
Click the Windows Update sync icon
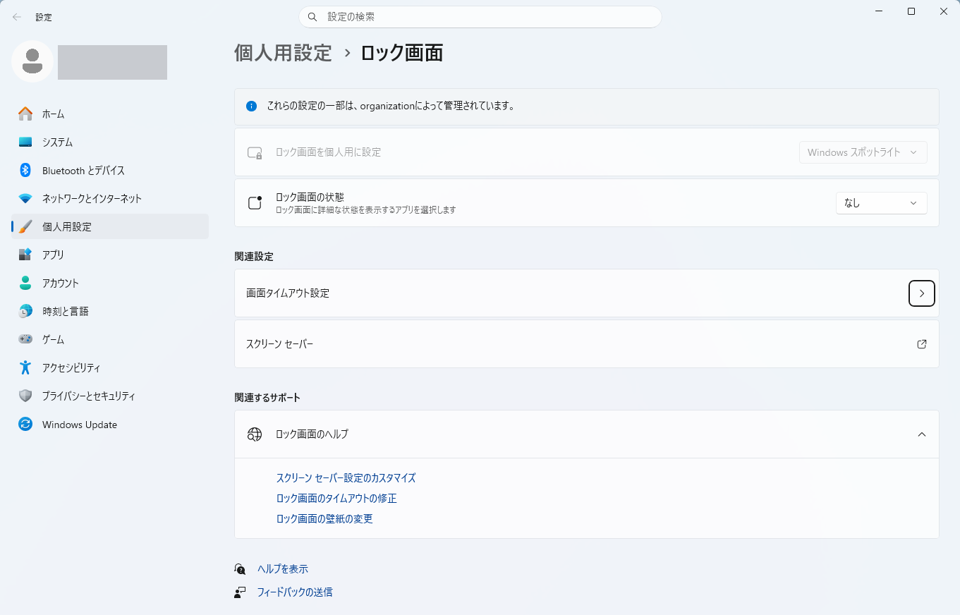25,425
